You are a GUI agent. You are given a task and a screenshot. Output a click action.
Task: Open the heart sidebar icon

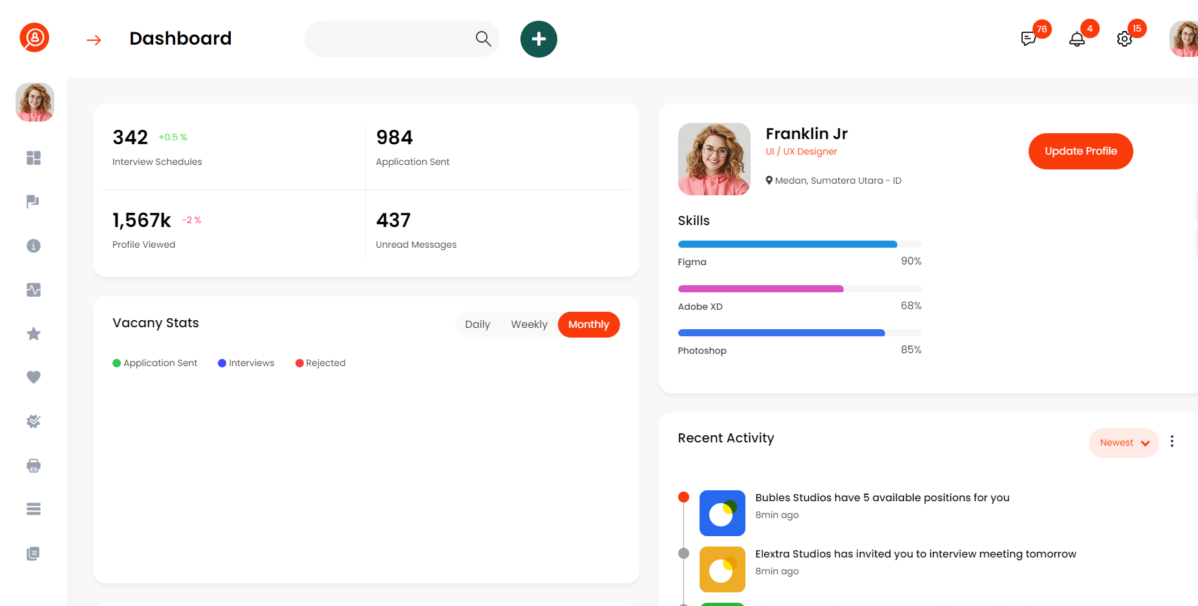[x=34, y=377]
